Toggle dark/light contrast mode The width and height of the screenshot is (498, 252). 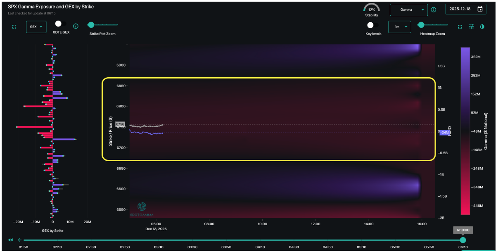click(x=482, y=26)
